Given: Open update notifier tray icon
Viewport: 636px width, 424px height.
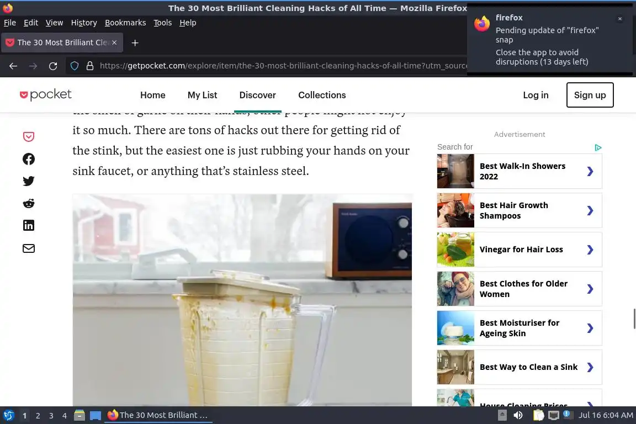Looking at the screenshot, I should pos(567,414).
